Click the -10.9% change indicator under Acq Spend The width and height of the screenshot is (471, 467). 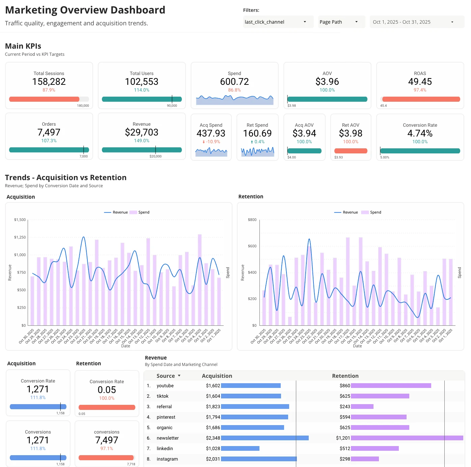point(211,142)
